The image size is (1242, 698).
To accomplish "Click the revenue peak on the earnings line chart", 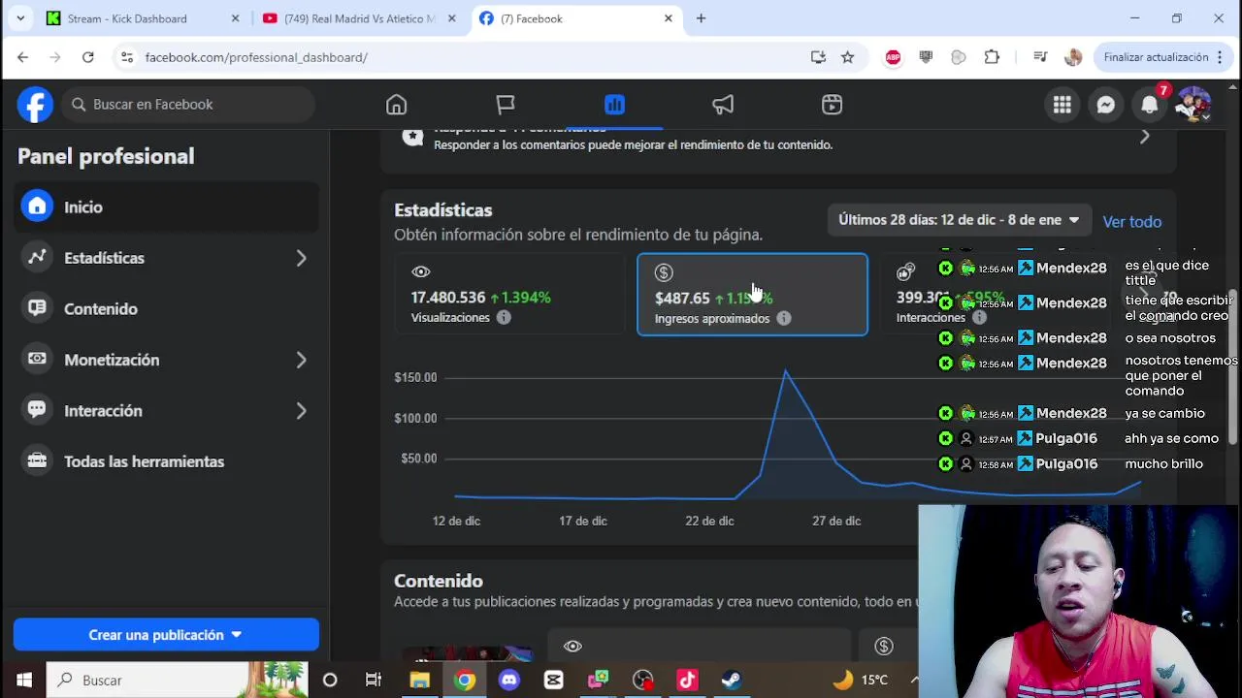I will [785, 371].
